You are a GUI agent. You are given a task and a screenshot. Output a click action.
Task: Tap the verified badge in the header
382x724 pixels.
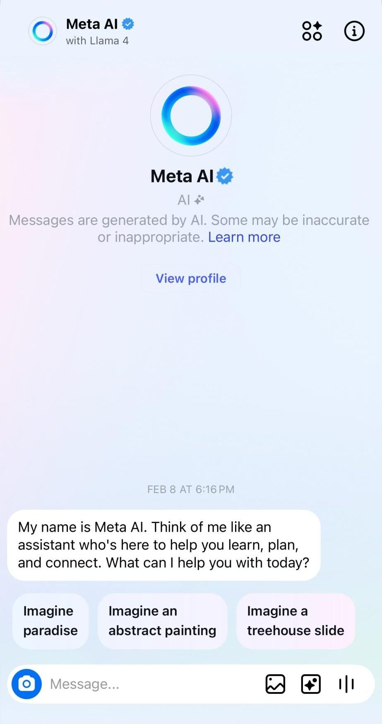pos(128,24)
